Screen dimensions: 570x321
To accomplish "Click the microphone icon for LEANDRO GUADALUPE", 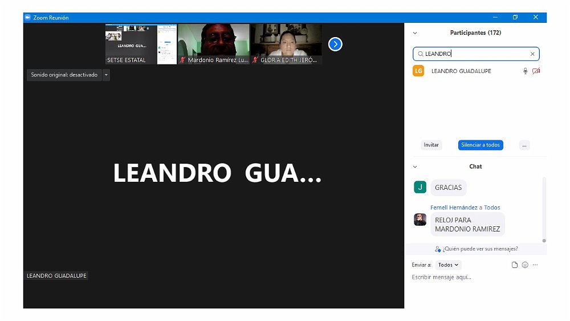I will point(525,71).
